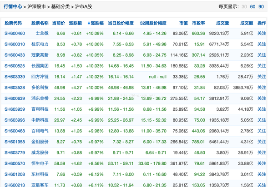Open stock code SH603959
This screenshot has height=187, width=273.
tap(15, 109)
